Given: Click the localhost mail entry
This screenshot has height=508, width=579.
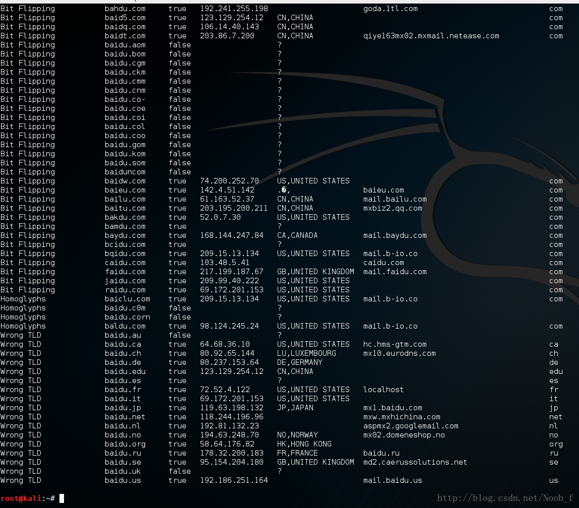Looking at the screenshot, I should tap(383, 390).
